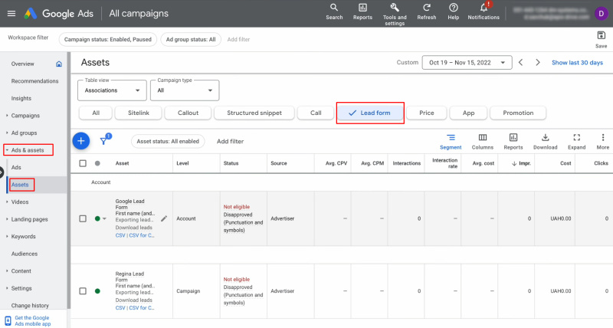Select the All asset type tab

point(96,113)
